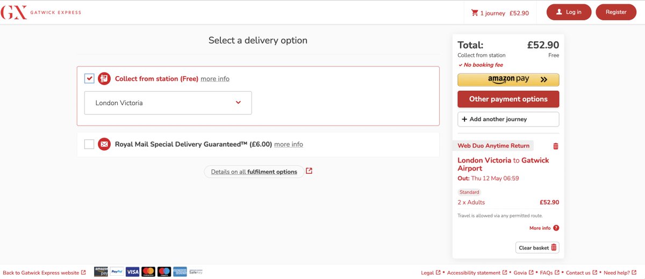Click the Standard class tag
The image size is (645, 279).
pos(469,192)
